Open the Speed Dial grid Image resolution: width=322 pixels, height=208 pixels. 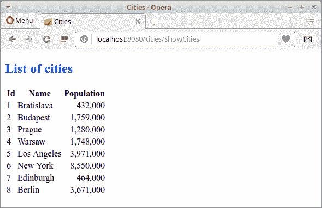pos(65,39)
